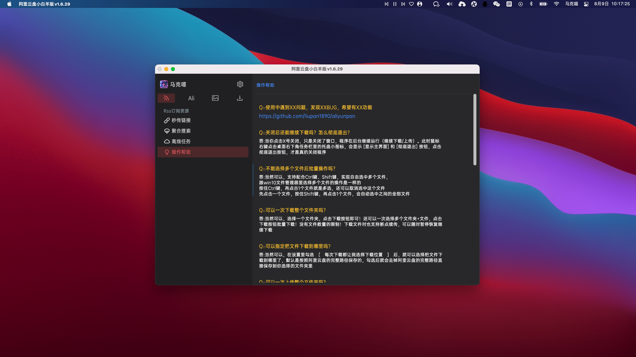The height and width of the screenshot is (357, 636).
Task: Open the volume menu bar icon
Action: (x=449, y=4)
